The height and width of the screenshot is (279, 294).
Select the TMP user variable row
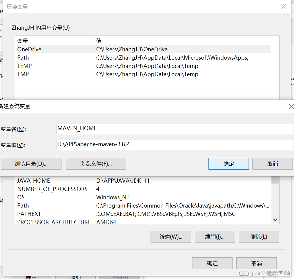click(144, 74)
